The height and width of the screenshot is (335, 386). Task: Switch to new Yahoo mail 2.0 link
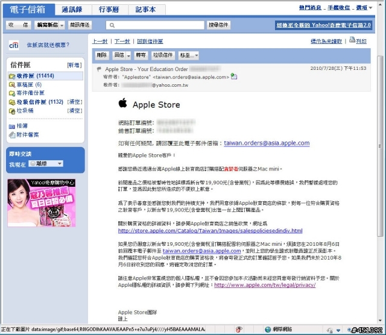(x=323, y=25)
